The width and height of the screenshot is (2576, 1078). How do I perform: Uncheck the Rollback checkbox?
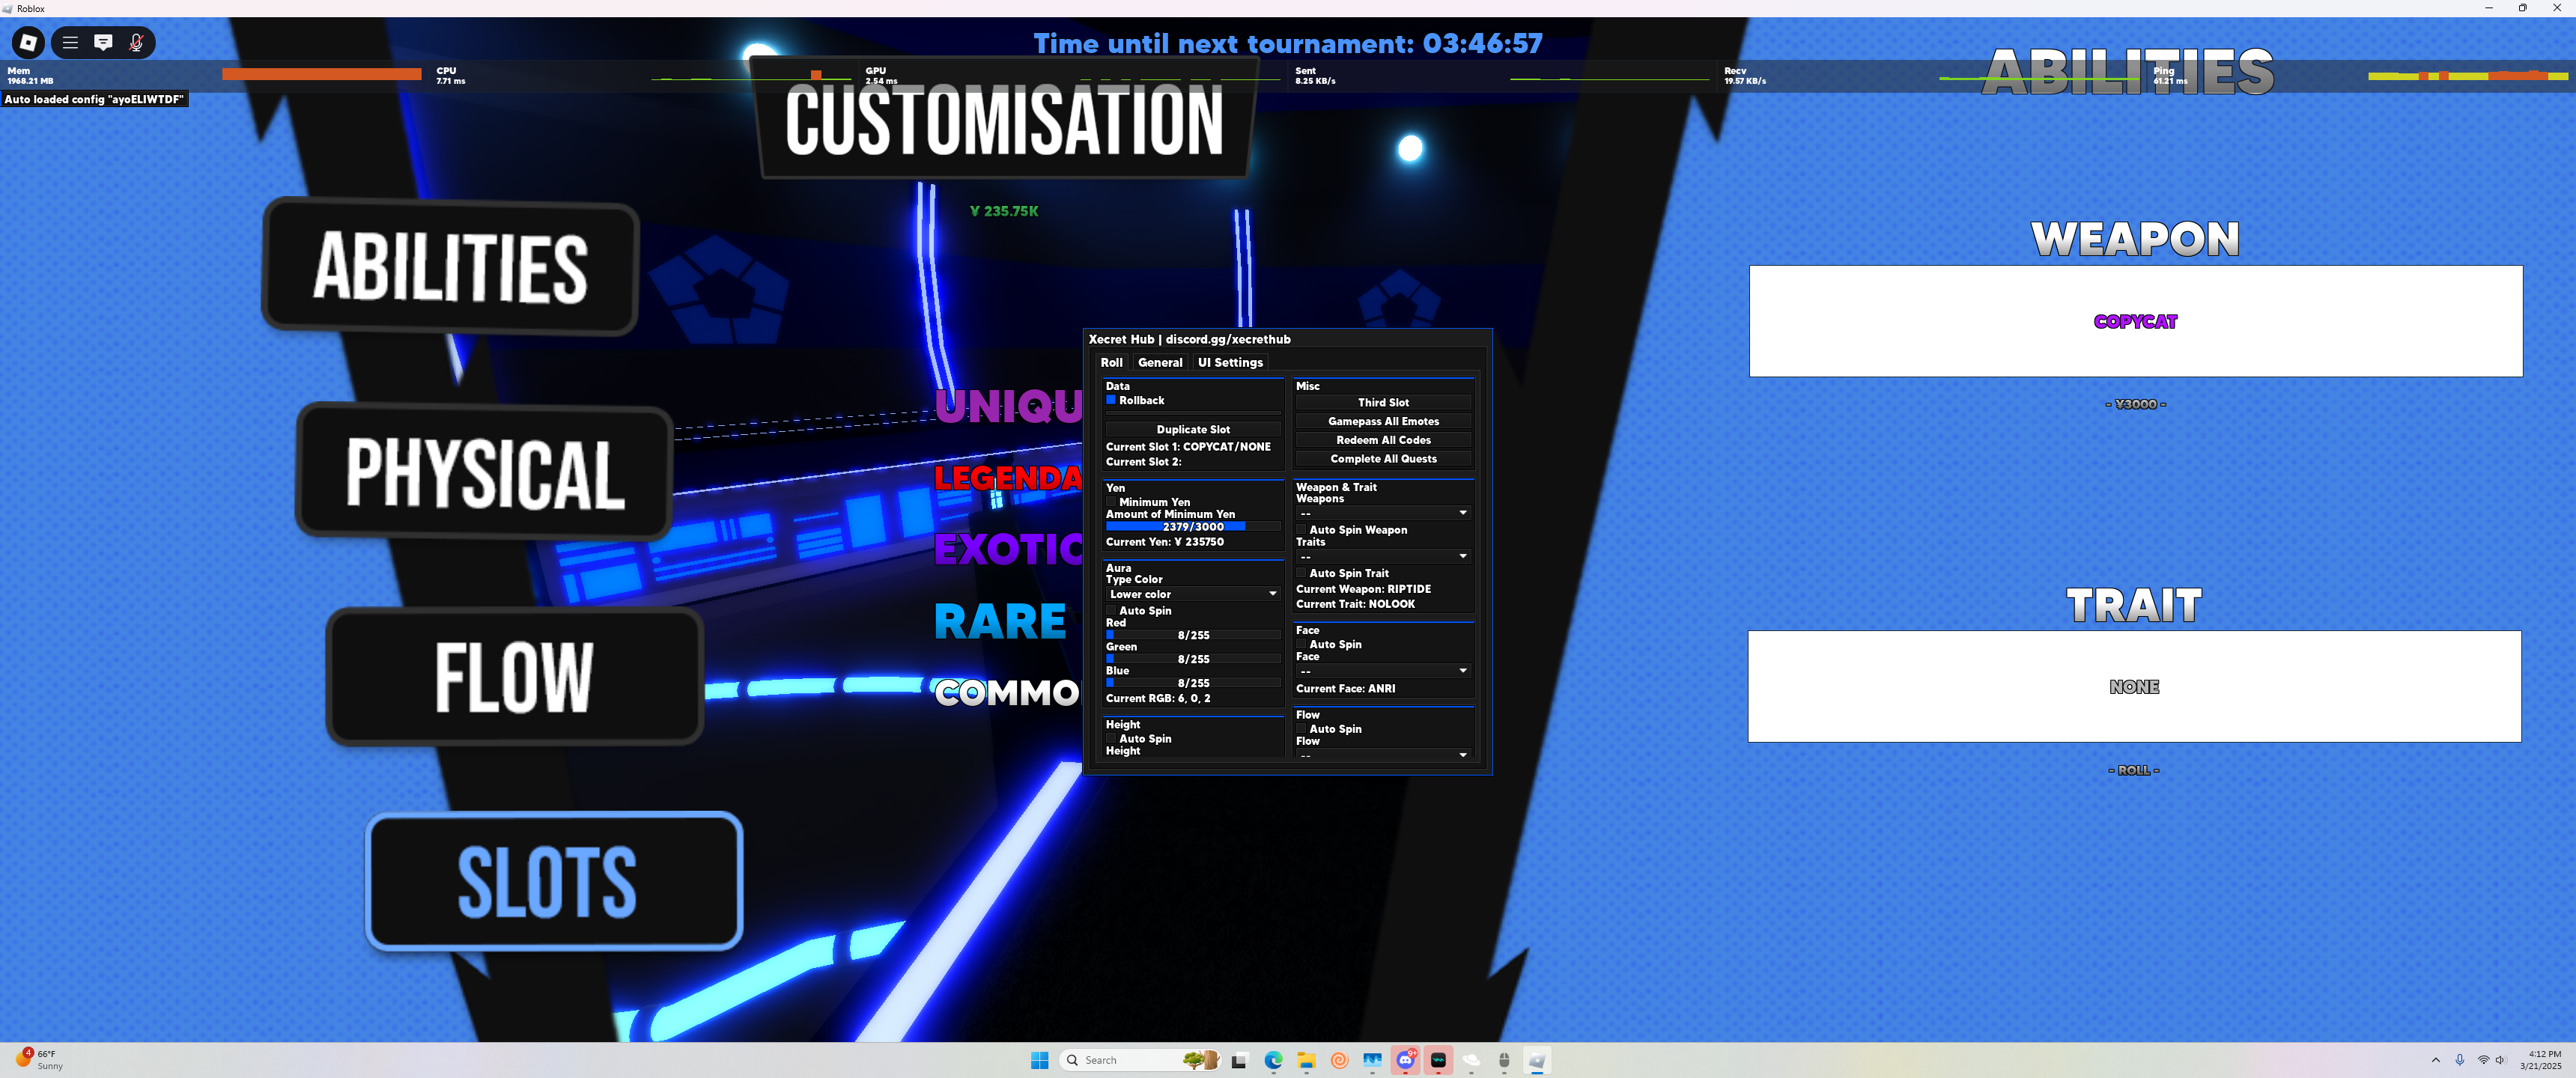[1110, 400]
